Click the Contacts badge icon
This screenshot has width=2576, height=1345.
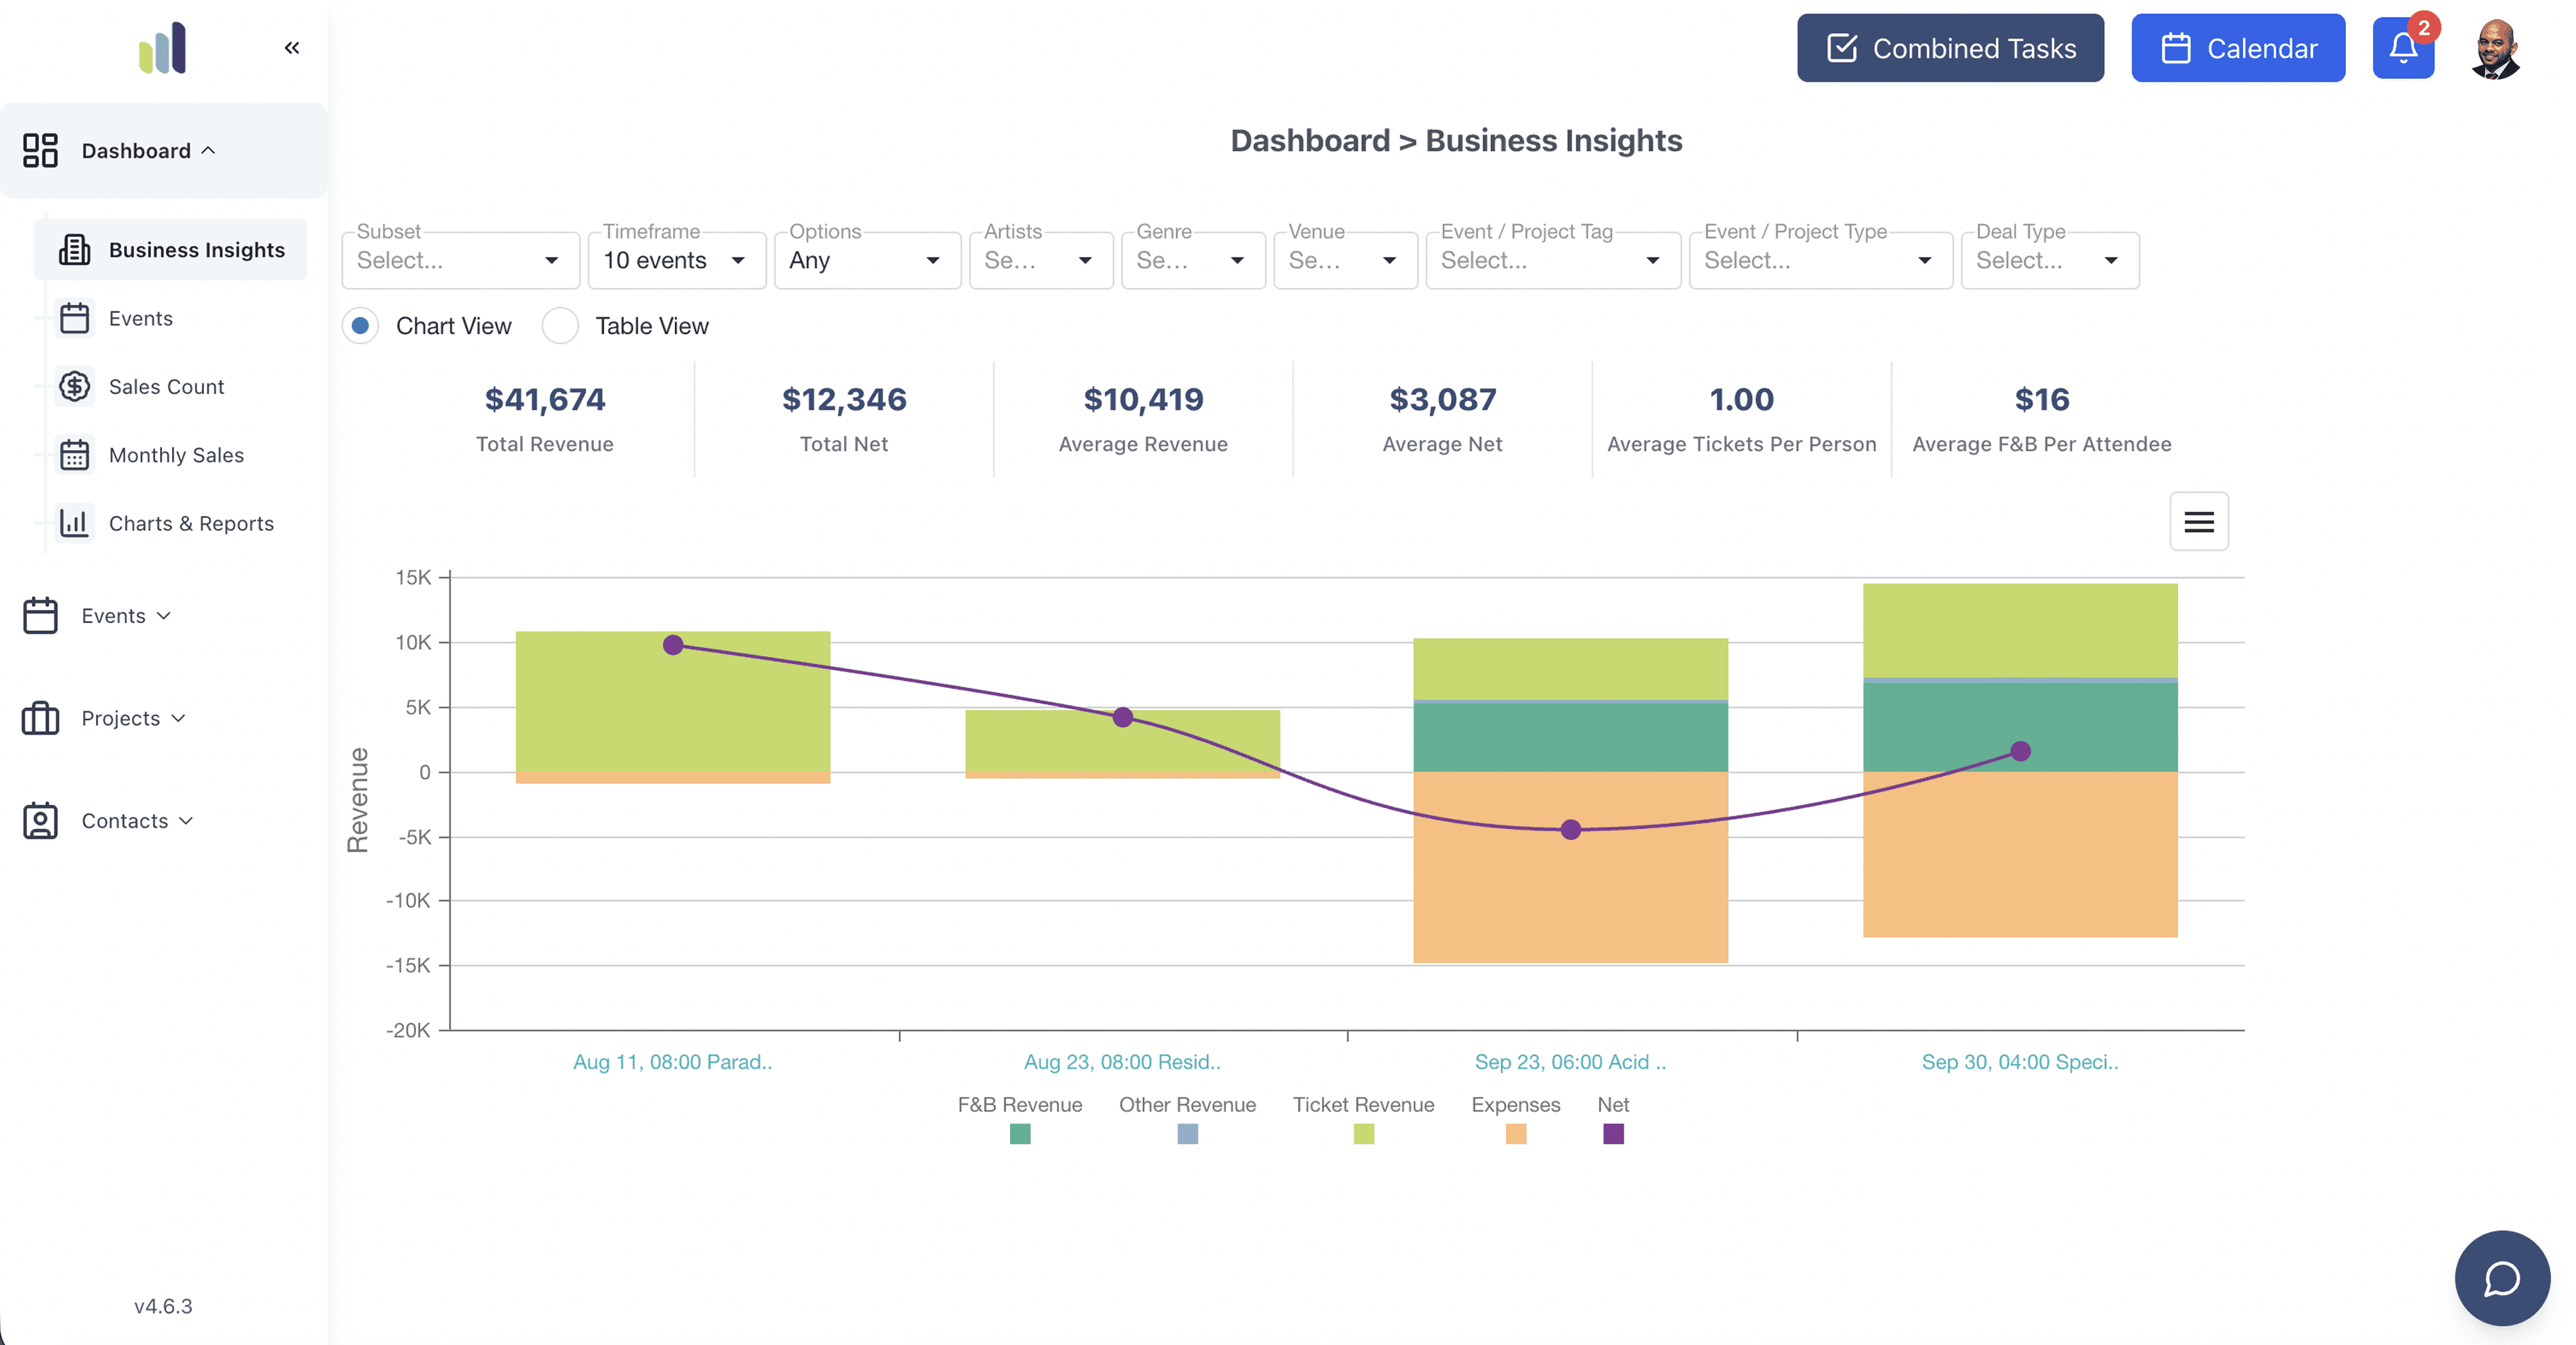40,821
